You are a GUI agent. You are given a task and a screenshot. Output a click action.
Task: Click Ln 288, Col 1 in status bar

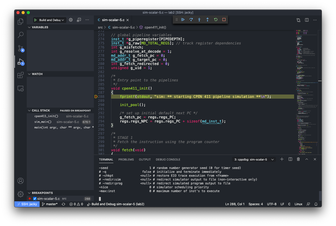click(x=235, y=204)
